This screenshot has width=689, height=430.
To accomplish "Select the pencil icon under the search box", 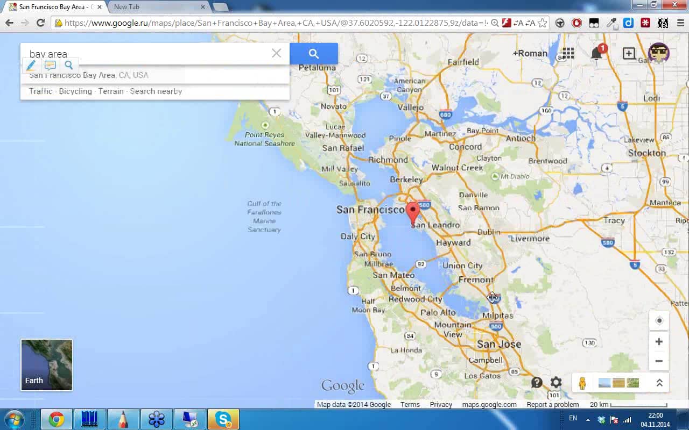I will (31, 66).
